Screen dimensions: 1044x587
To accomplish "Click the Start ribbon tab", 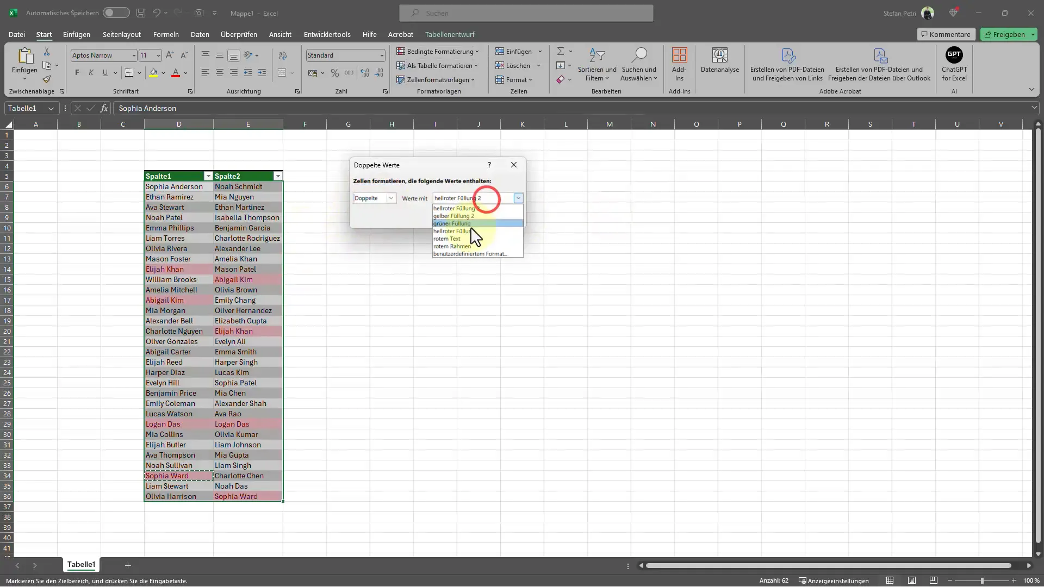I will tap(45, 34).
